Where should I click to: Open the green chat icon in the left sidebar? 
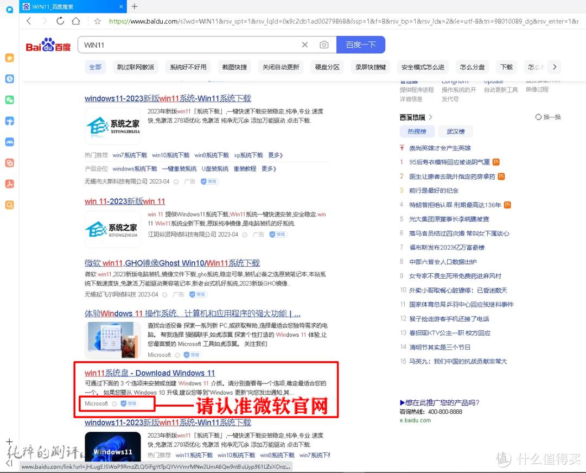pos(9,100)
